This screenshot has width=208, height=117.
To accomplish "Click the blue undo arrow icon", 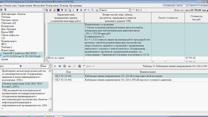I will pyautogui.click(x=85, y=10).
